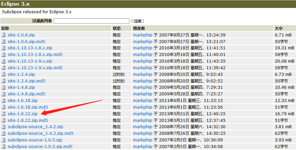This screenshot has width=296, height=150.
Task: Download site-1.2.4.zip
Action: 21,74
